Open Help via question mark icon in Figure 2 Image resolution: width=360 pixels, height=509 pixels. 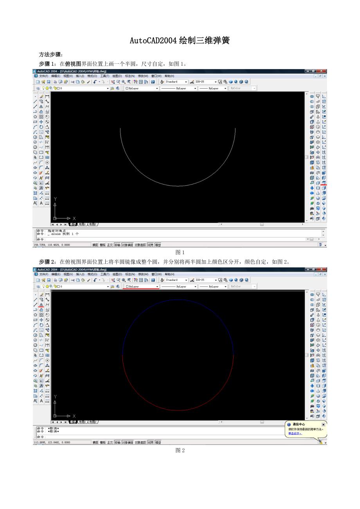pos(153,280)
